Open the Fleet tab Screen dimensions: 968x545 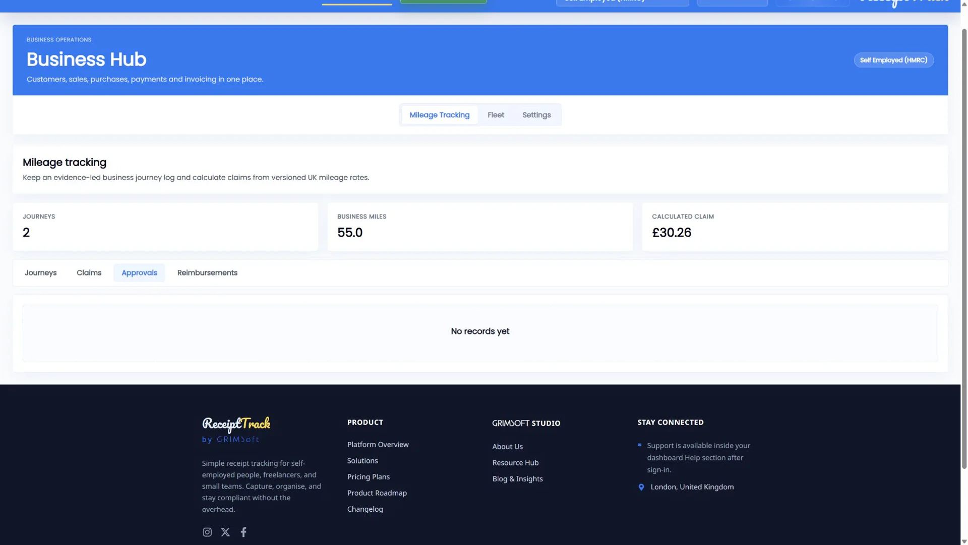(x=496, y=115)
